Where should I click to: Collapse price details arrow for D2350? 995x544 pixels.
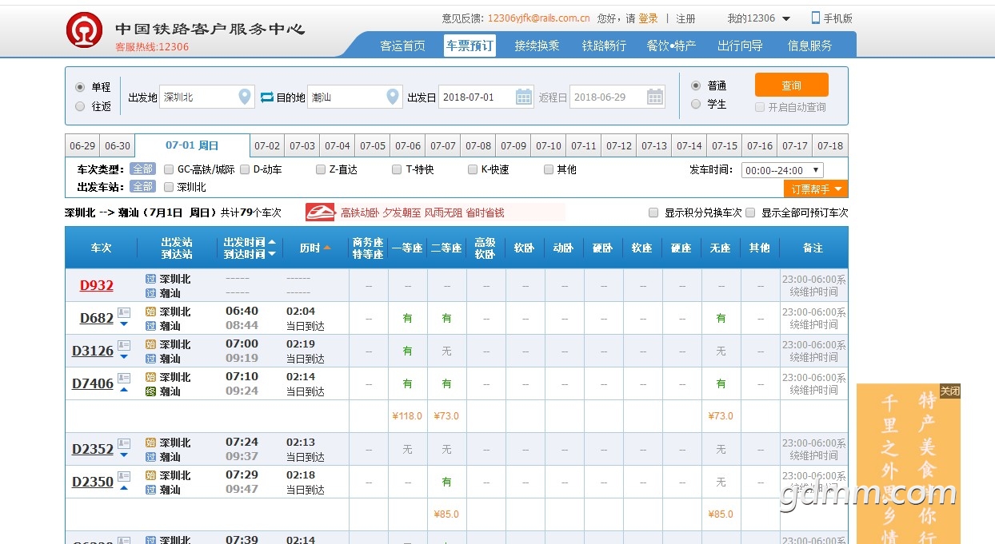[124, 487]
